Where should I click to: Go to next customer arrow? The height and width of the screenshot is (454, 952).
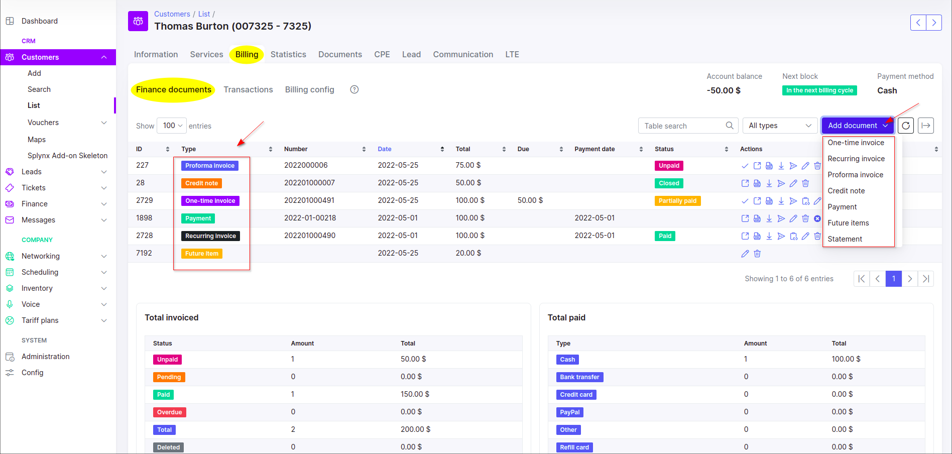click(934, 23)
